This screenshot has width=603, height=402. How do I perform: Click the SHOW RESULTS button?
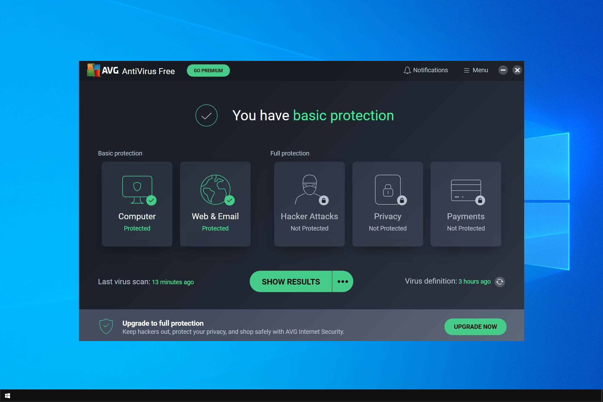coord(291,281)
